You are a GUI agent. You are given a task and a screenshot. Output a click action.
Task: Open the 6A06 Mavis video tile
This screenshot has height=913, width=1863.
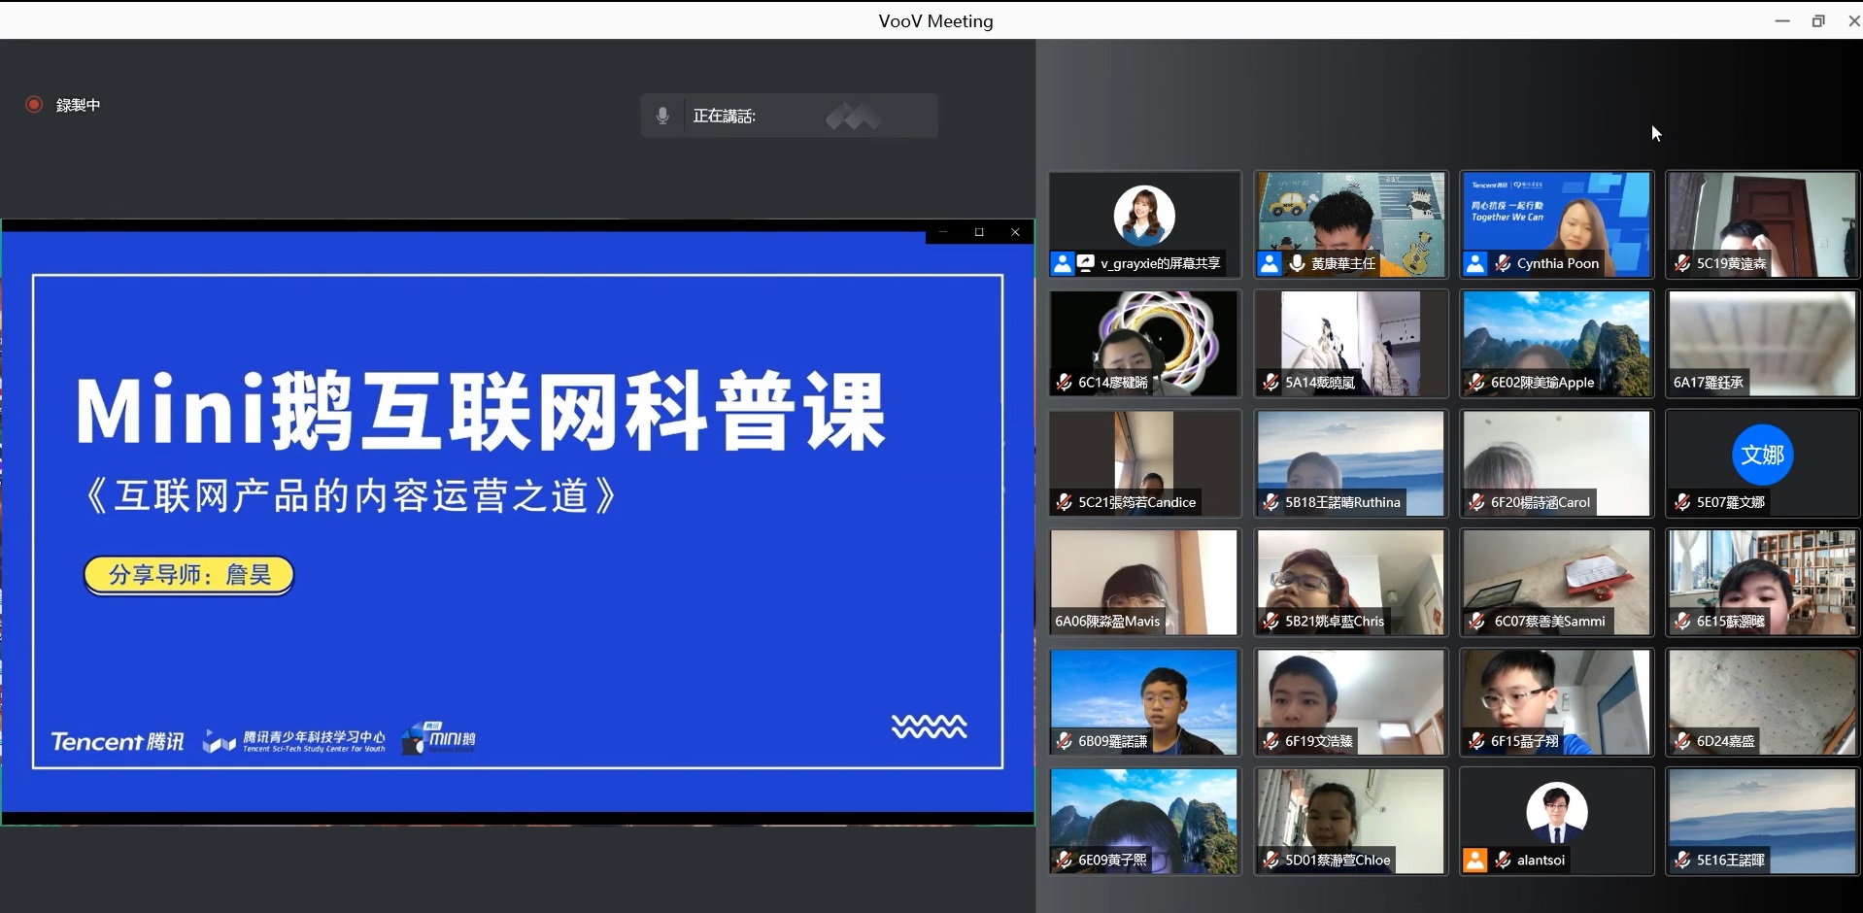1145,583
